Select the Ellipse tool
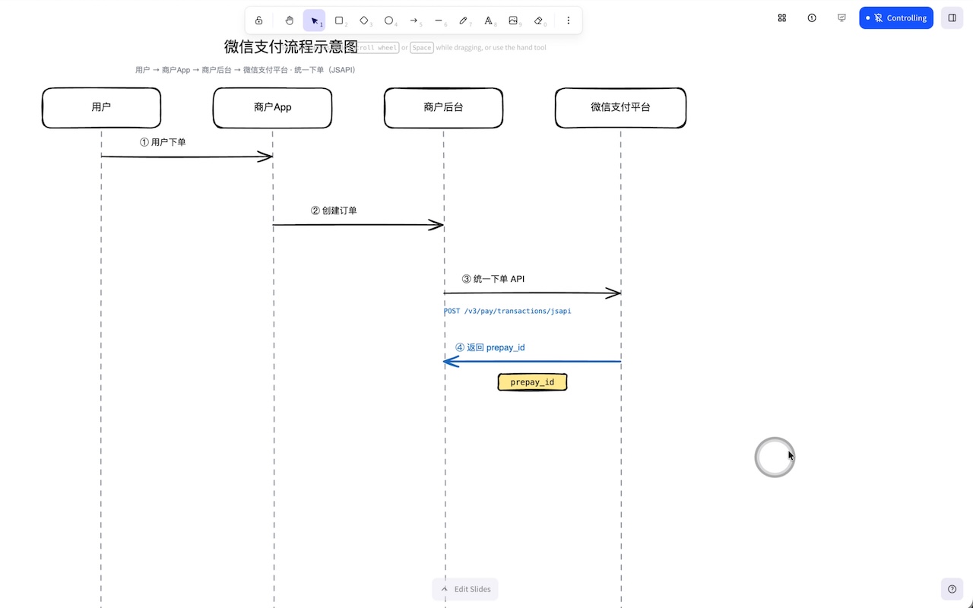This screenshot has width=973, height=608. (389, 21)
